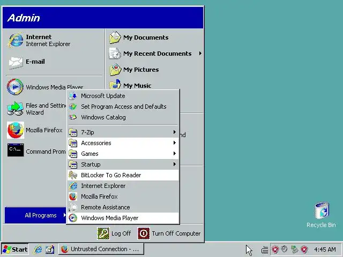Launch Mozilla Firefox from the left pane
Image resolution: width=343 pixels, height=257 pixels.
[35, 130]
